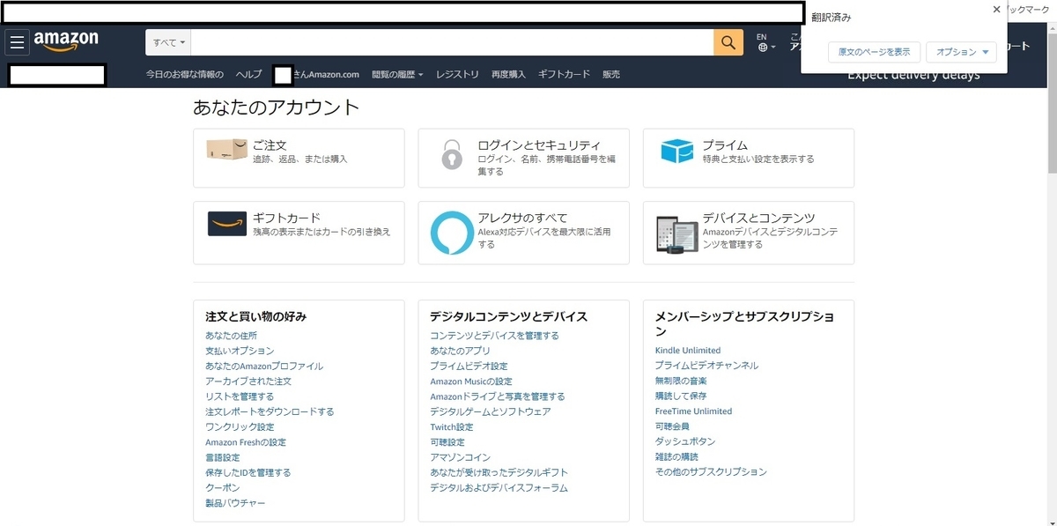Viewport: 1057px width, 526px height.
Task: Open あなたのアプリ link
Action: [x=460, y=351]
